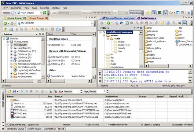Click the Load Queue folder icon
The image size is (194, 132).
tap(10, 91)
